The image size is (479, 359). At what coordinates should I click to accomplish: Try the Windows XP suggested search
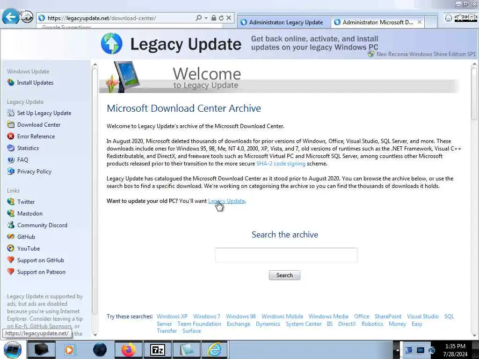pos(172,316)
